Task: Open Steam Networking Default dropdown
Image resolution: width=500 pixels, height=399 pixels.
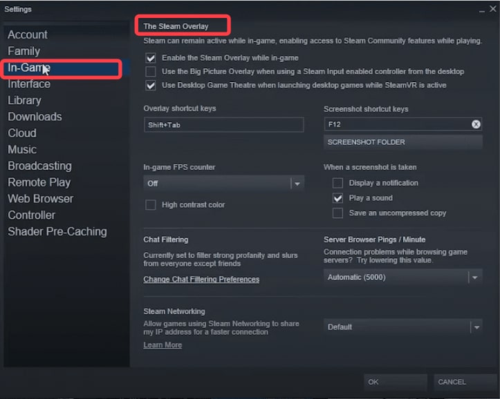Action: coord(402,327)
